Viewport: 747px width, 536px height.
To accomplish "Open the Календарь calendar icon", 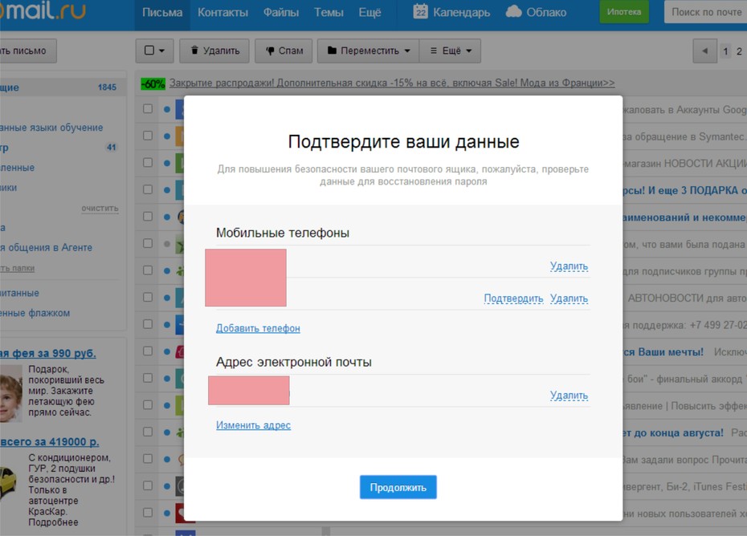I will coord(420,11).
